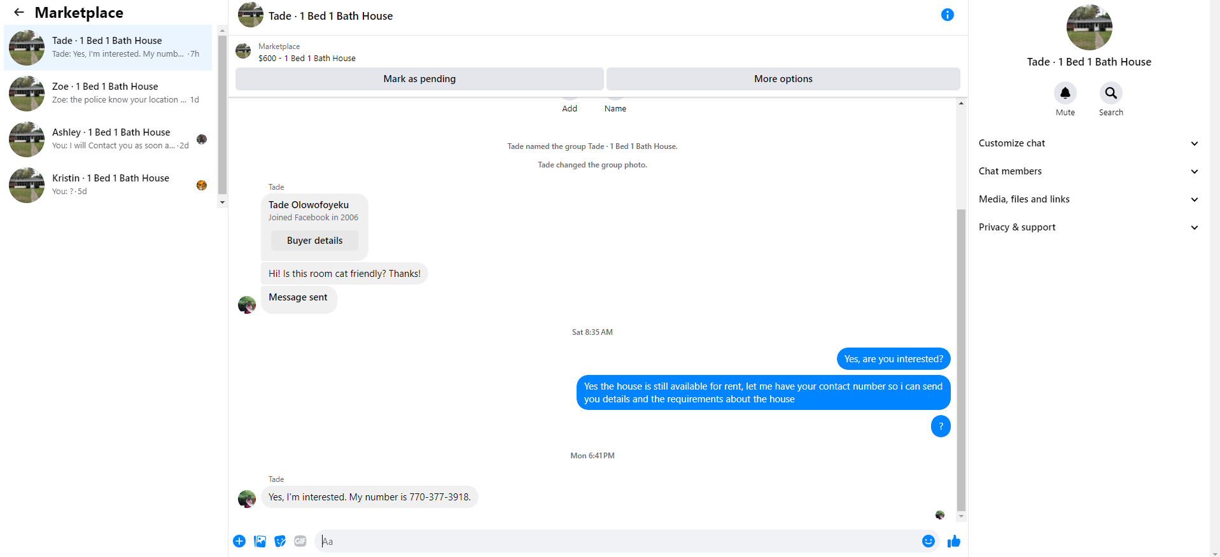Expand Privacy & support section
This screenshot has height=557, width=1220.
[x=1088, y=227]
